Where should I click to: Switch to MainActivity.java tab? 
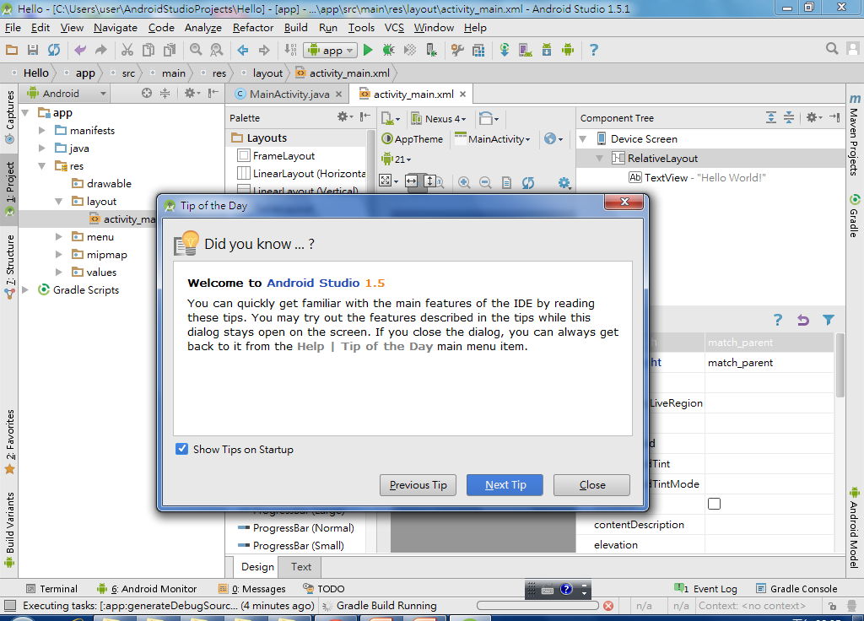[x=289, y=94]
